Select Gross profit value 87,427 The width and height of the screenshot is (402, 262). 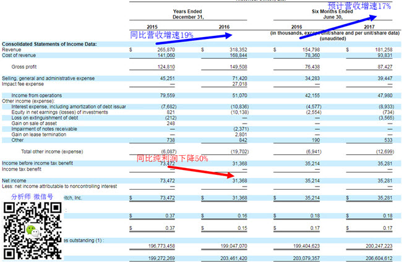pyautogui.click(x=385, y=67)
